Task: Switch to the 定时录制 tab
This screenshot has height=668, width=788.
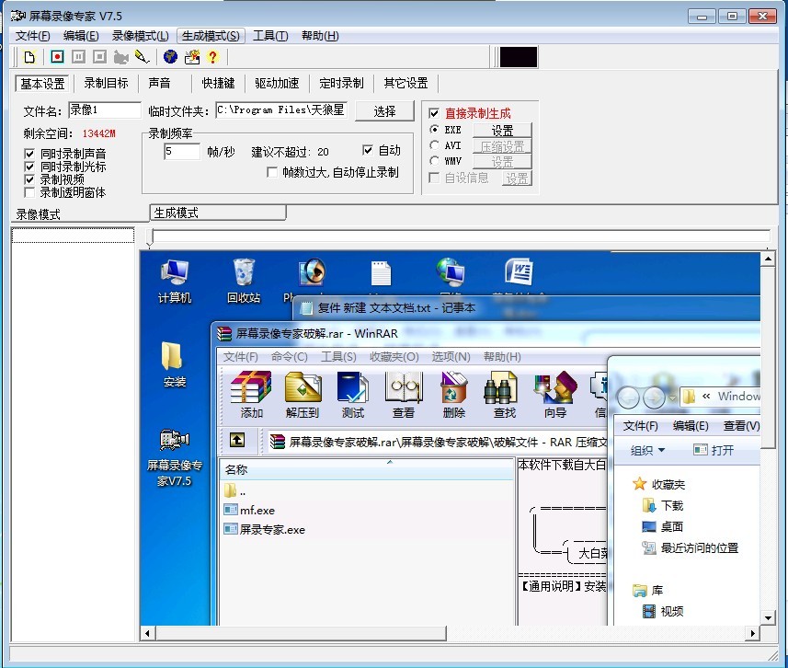Action: point(341,84)
